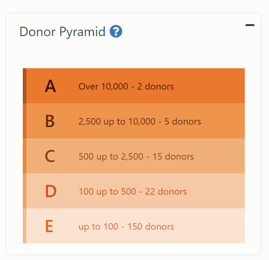The image size is (269, 260).
Task: Click left color strip of tier B
Action: 25,121
